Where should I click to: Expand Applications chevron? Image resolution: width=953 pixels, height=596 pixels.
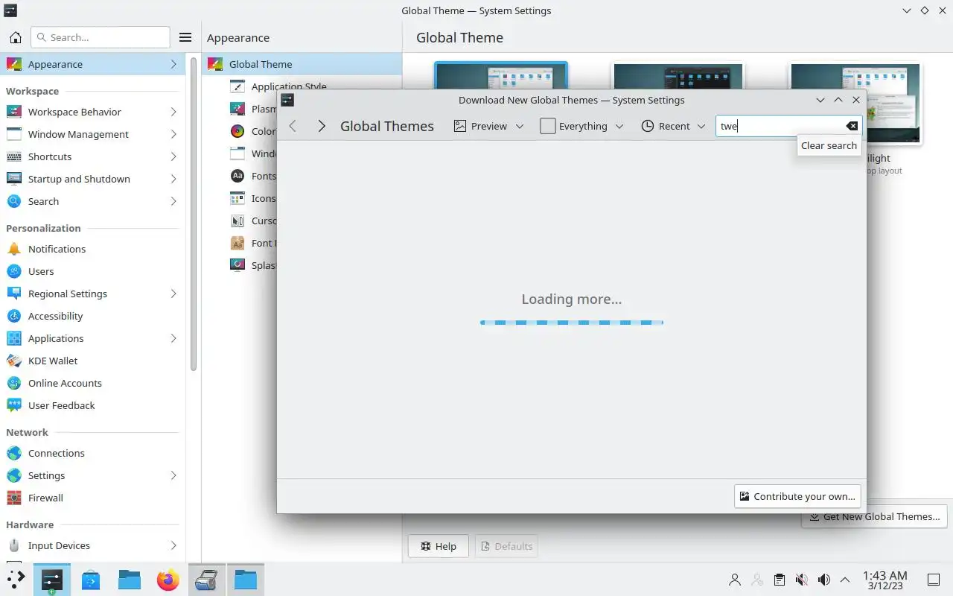coord(173,338)
